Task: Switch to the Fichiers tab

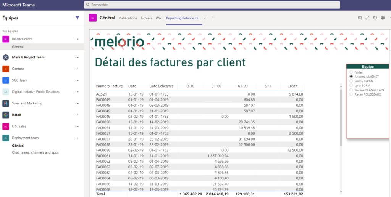Action: (x=146, y=18)
